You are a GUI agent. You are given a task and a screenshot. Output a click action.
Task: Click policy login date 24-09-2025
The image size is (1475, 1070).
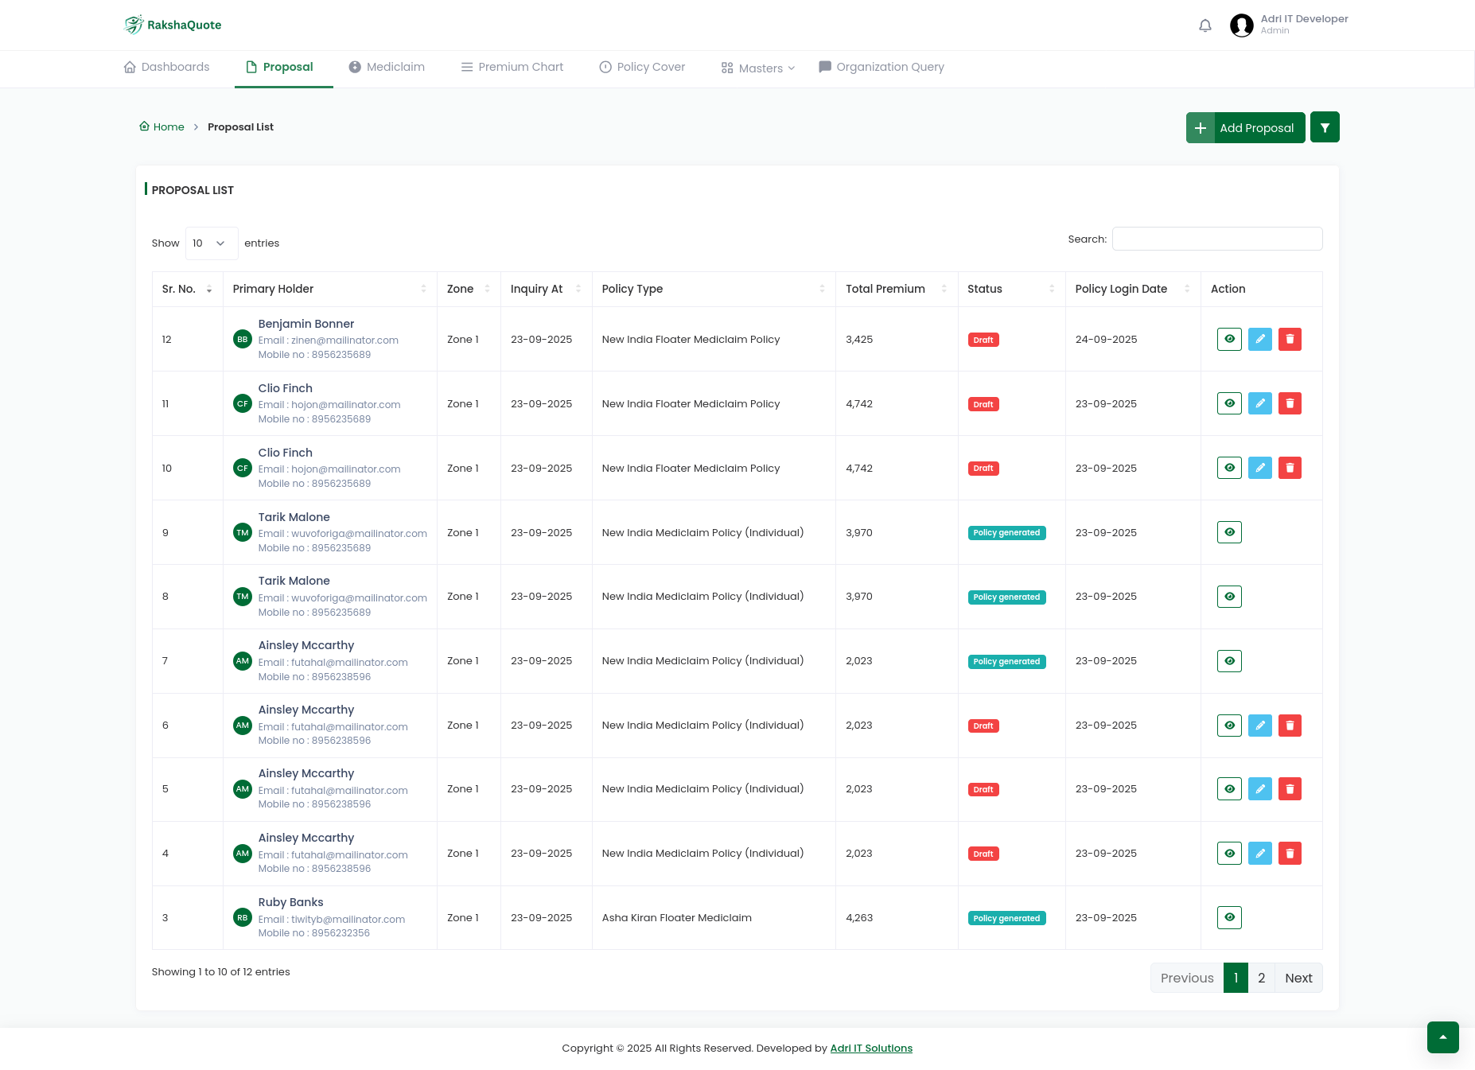click(1106, 339)
